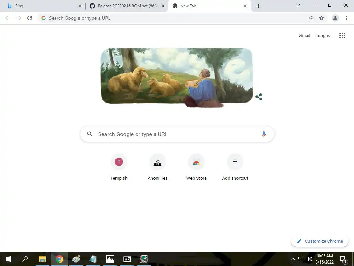Open 7-Zip from the taskbar
Screen dimensions: 354x266
(x=127, y=259)
